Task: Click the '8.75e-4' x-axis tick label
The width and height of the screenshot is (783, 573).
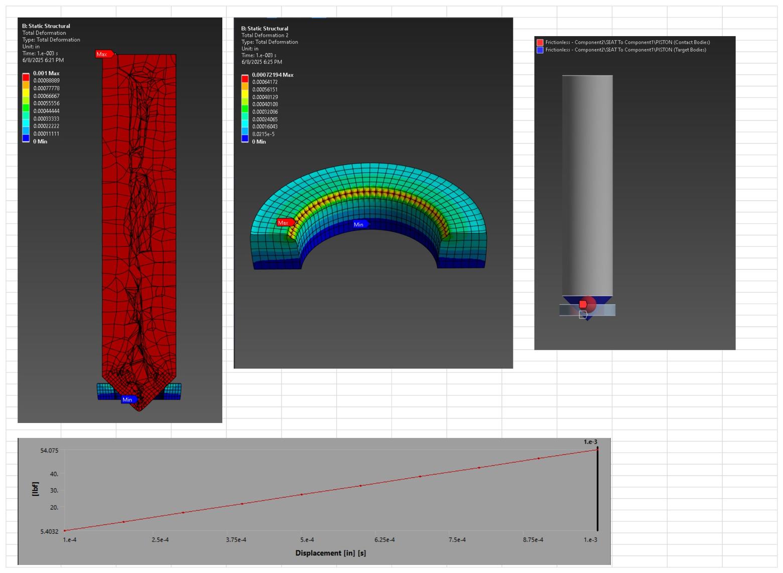Action: click(533, 540)
